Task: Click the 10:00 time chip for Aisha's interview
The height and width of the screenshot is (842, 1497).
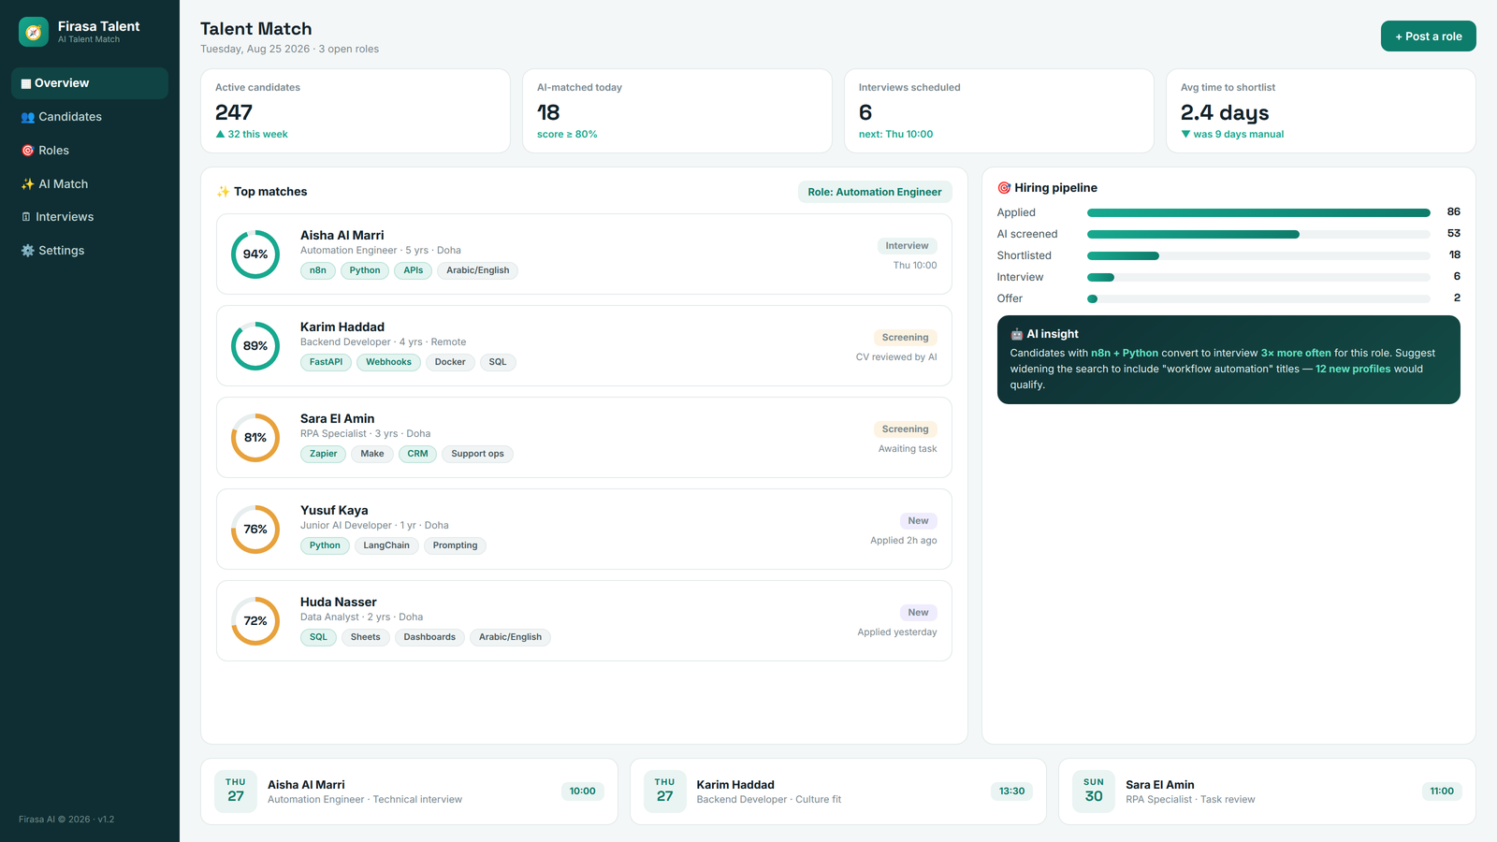Action: (x=582, y=791)
